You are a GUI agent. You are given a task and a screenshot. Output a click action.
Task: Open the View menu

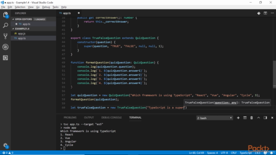[x=31, y=7]
